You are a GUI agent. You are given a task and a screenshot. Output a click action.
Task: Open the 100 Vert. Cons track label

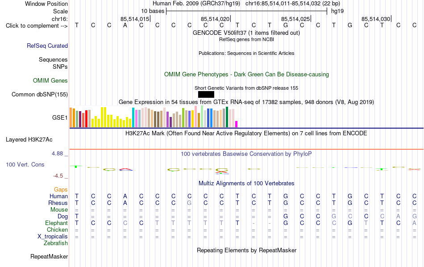[25, 164]
